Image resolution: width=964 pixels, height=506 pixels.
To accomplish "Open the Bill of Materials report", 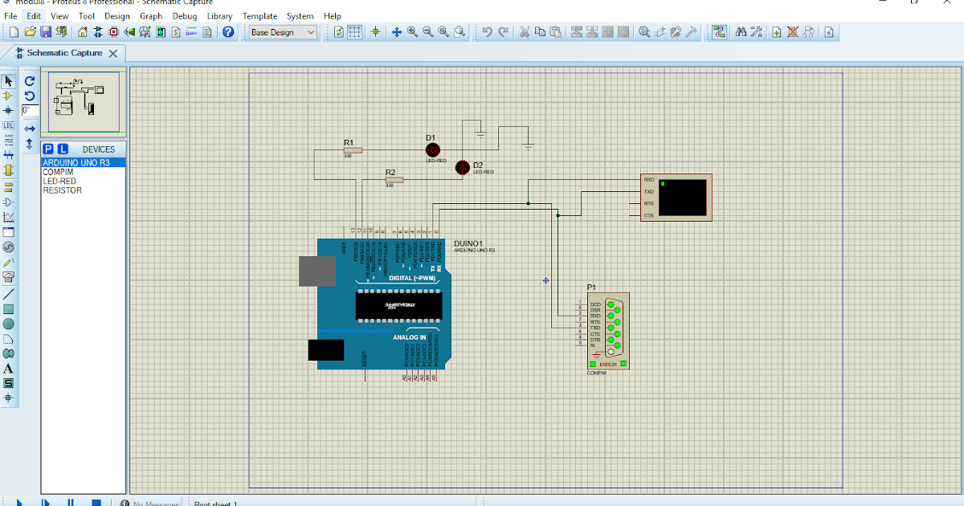I will point(175,32).
